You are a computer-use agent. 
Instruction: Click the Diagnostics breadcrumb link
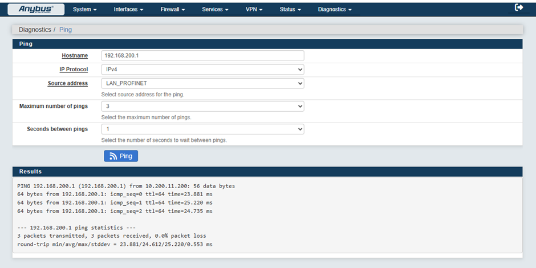pos(35,30)
